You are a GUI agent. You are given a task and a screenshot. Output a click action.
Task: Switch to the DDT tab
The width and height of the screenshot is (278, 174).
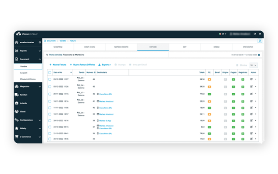point(185,47)
